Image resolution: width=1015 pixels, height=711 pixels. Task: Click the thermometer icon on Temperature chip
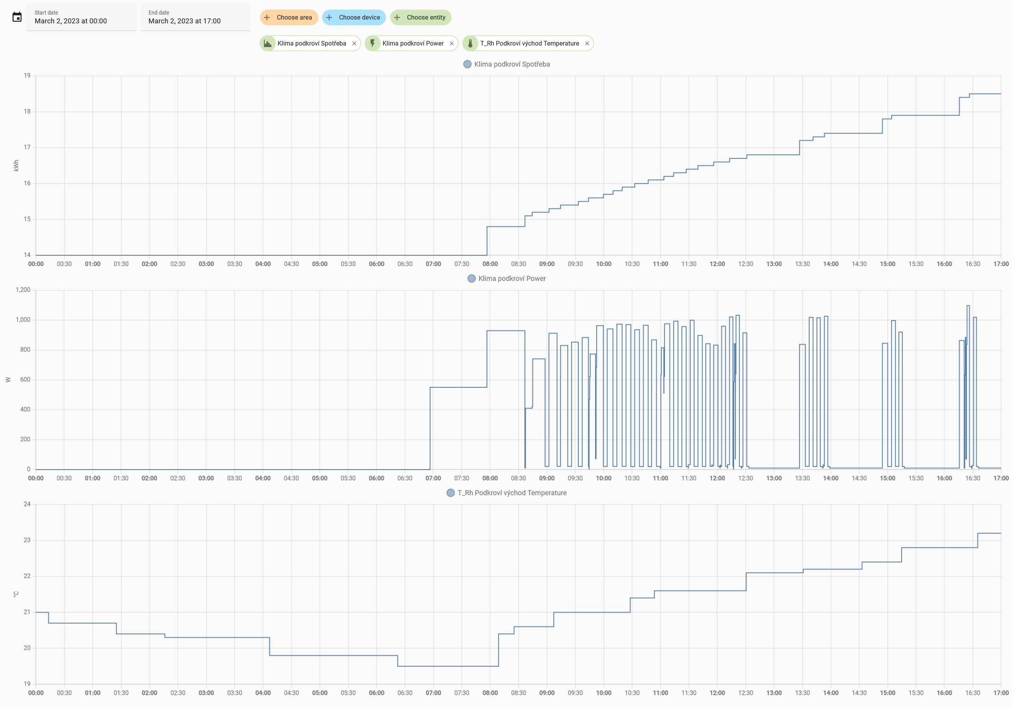(470, 43)
